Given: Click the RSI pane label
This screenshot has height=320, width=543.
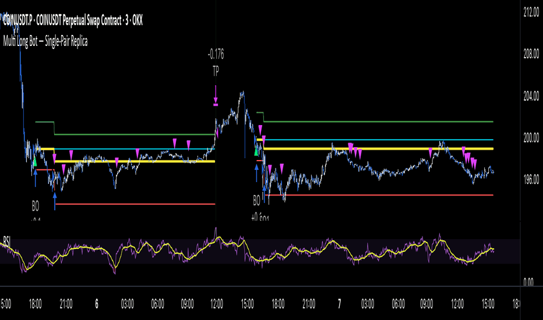Looking at the screenshot, I should pos(6,241).
